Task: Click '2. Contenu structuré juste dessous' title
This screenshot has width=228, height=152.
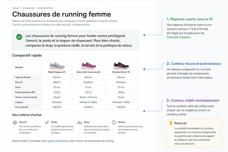Action: [194, 64]
